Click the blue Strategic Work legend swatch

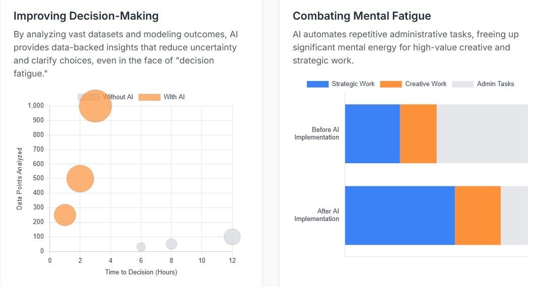coord(317,84)
